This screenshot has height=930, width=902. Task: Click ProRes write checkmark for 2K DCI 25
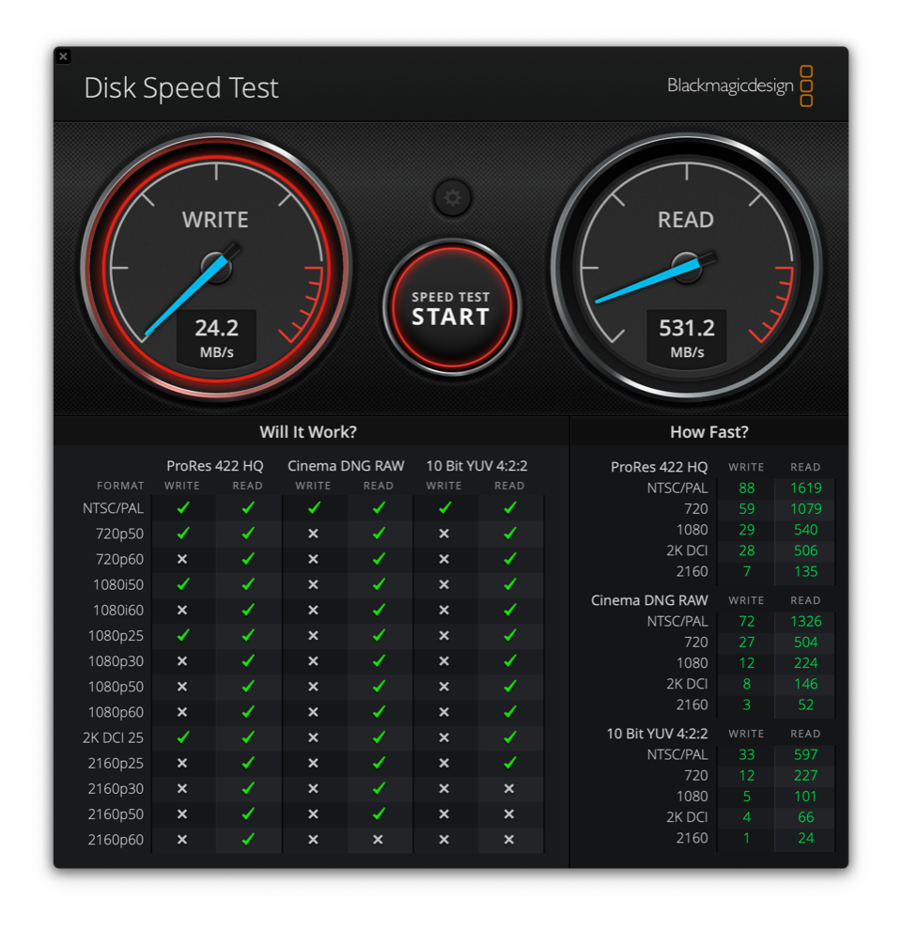pyautogui.click(x=183, y=737)
